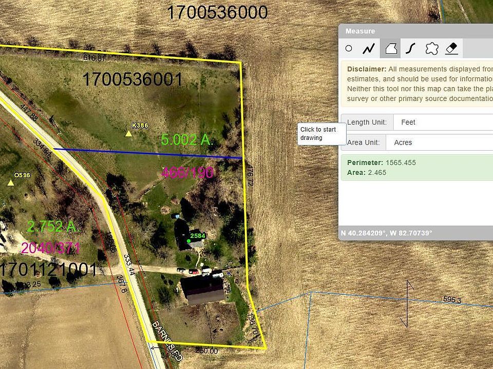Click parcel number 1700536001 label
This screenshot has height=369, width=493.
[132, 79]
